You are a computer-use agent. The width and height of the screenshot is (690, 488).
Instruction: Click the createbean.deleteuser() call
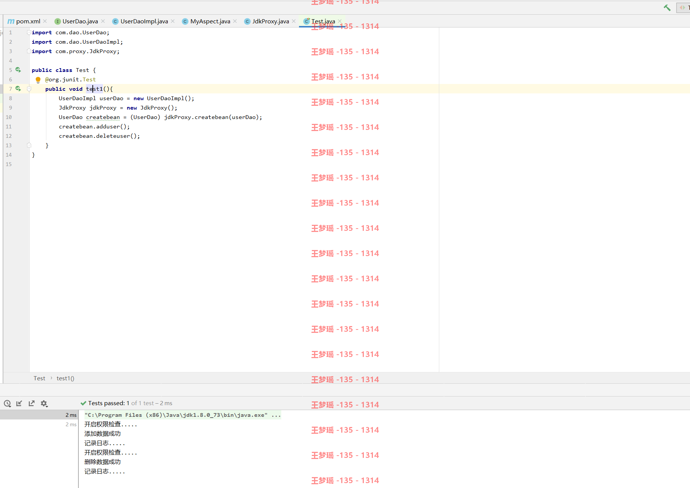pyautogui.click(x=99, y=136)
